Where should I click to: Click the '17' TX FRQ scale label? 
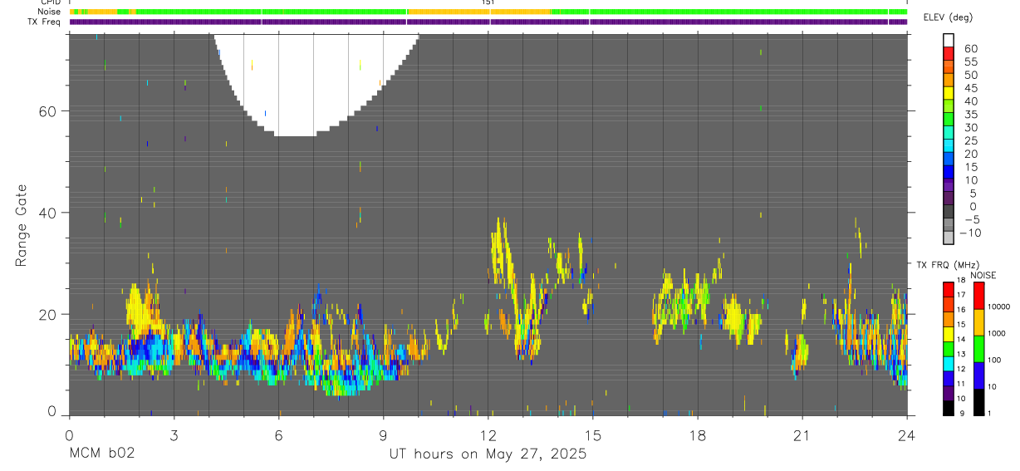click(961, 295)
